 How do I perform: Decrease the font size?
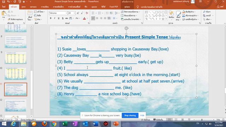(82, 13)
